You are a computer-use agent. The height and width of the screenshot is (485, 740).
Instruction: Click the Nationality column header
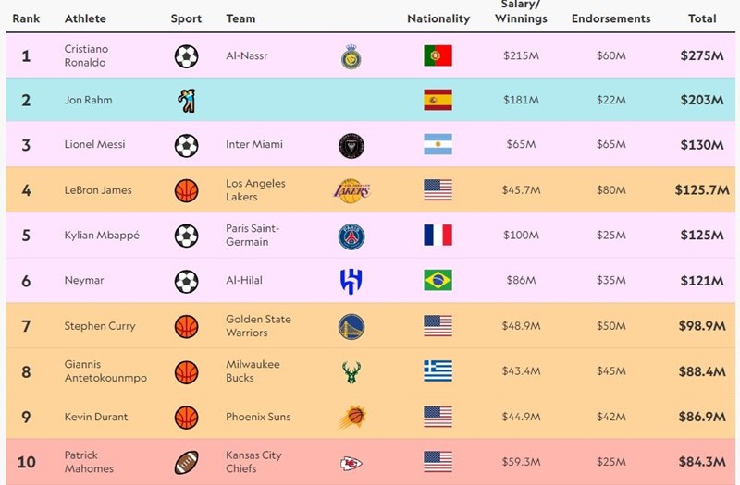[438, 18]
